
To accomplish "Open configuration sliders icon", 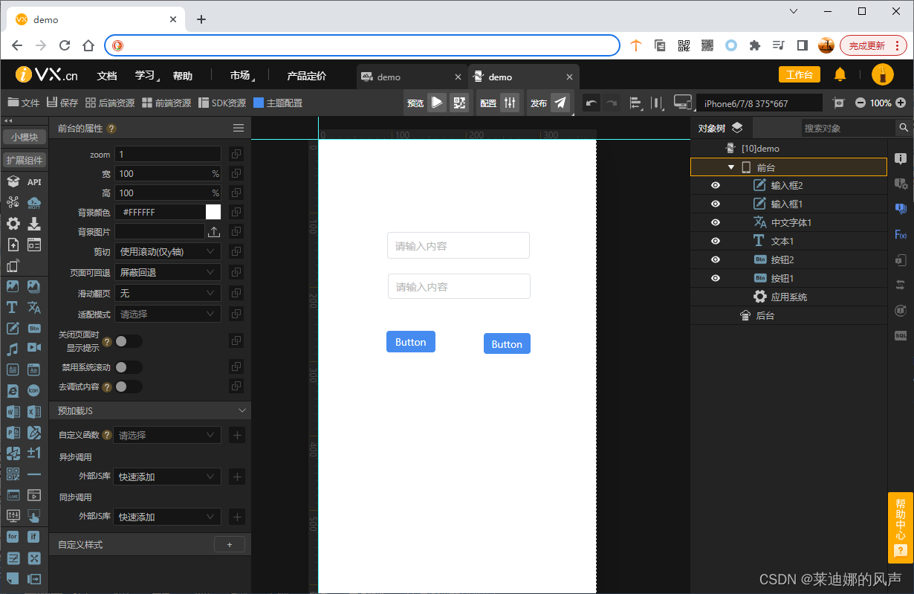I will [x=510, y=103].
